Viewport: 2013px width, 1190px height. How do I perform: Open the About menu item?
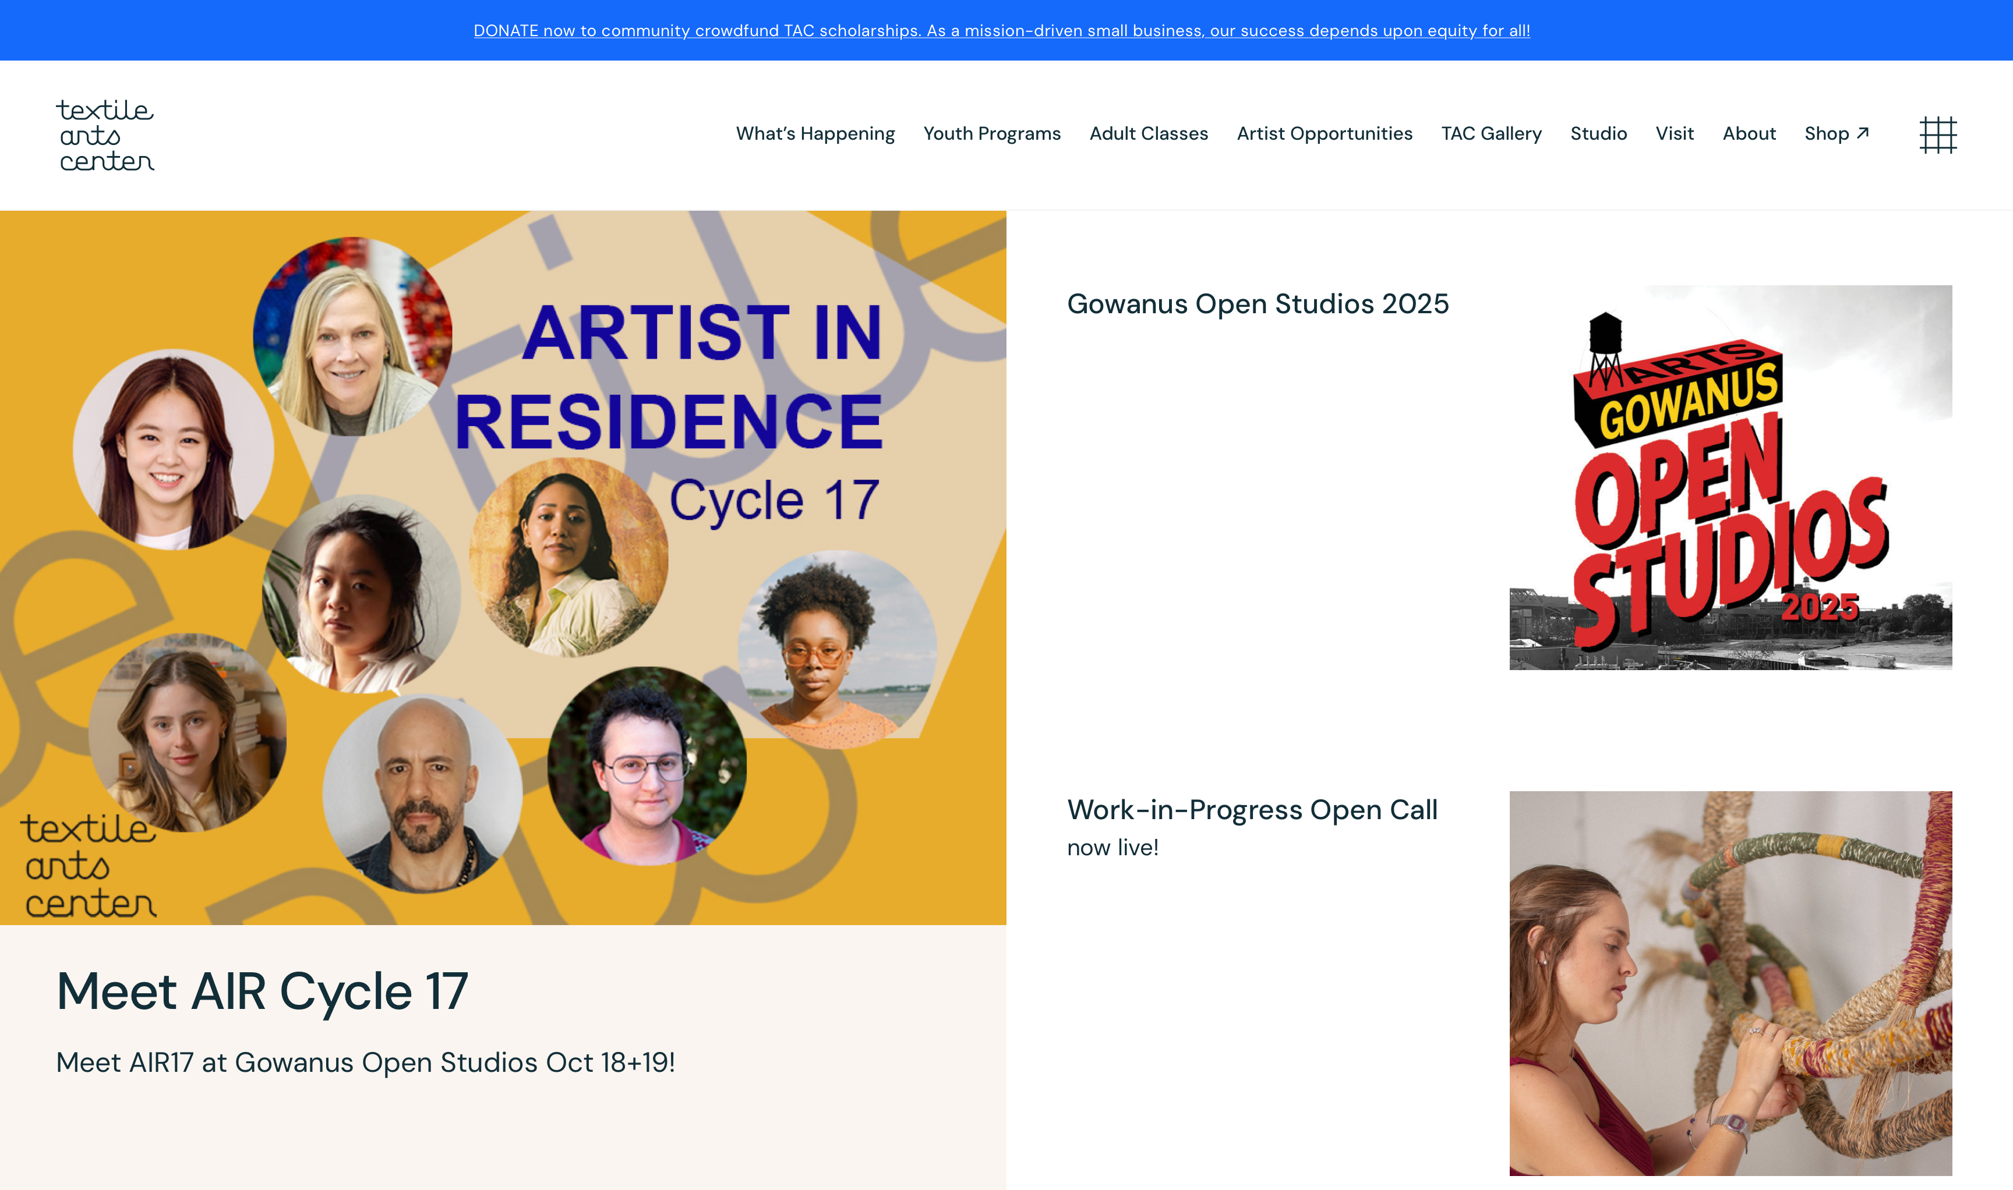point(1749,134)
